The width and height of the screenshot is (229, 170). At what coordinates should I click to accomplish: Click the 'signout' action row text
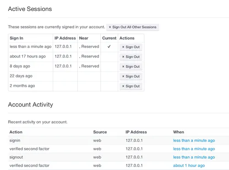tap(16, 157)
